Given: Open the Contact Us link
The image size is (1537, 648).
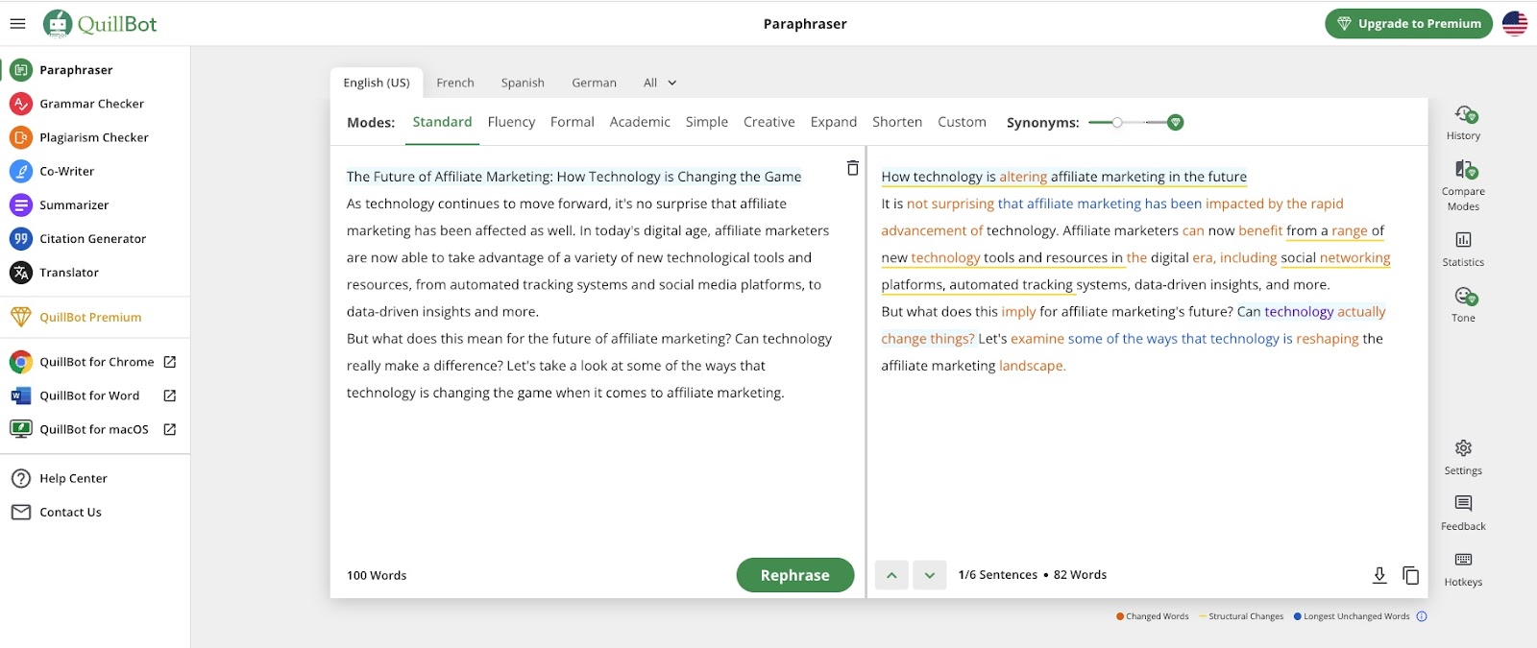Looking at the screenshot, I should click(70, 512).
